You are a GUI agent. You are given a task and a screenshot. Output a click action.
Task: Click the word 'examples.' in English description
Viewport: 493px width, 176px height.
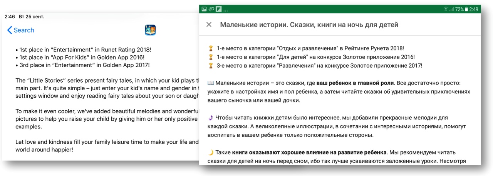coord(29,126)
